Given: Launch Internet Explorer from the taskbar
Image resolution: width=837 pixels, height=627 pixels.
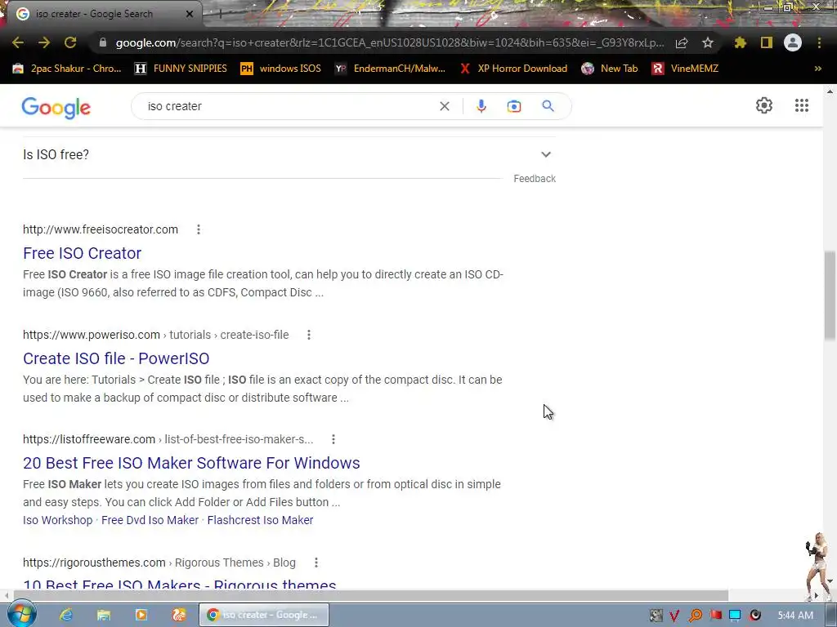Looking at the screenshot, I should coord(66,615).
